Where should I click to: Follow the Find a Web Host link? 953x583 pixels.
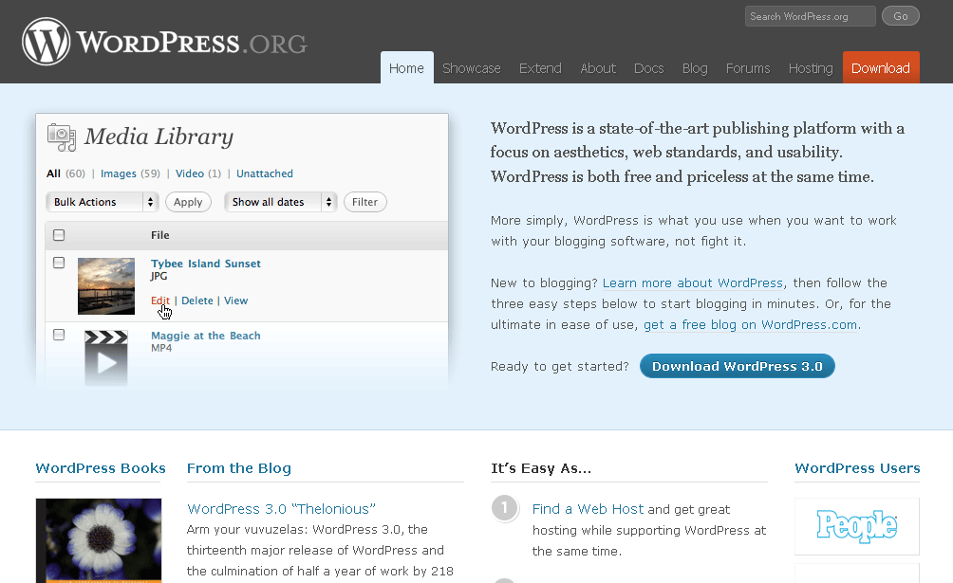click(588, 509)
